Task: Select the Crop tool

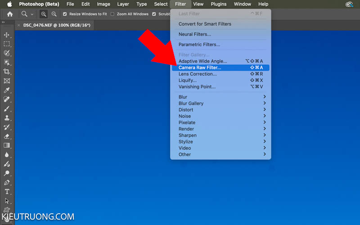Action: (x=7, y=72)
